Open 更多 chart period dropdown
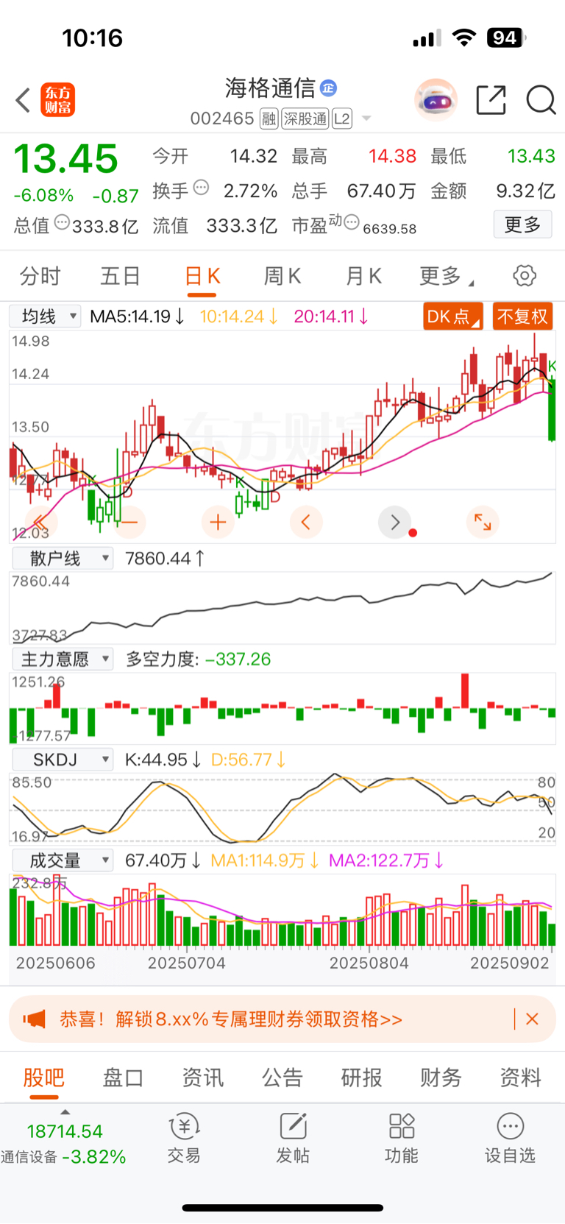This screenshot has height=1224, width=565. click(447, 276)
